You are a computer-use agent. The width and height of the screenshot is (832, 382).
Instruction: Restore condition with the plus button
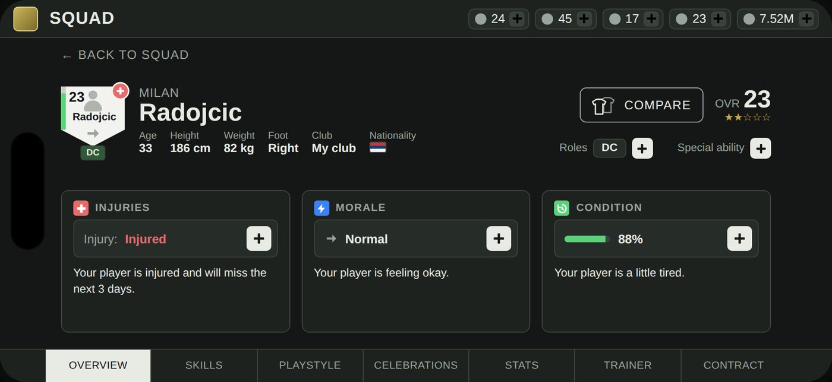(739, 239)
